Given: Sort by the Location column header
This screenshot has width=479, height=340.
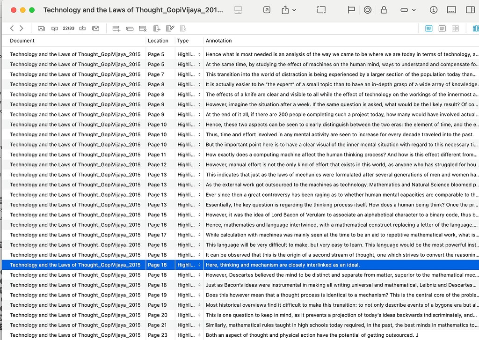Looking at the screenshot, I should point(158,41).
